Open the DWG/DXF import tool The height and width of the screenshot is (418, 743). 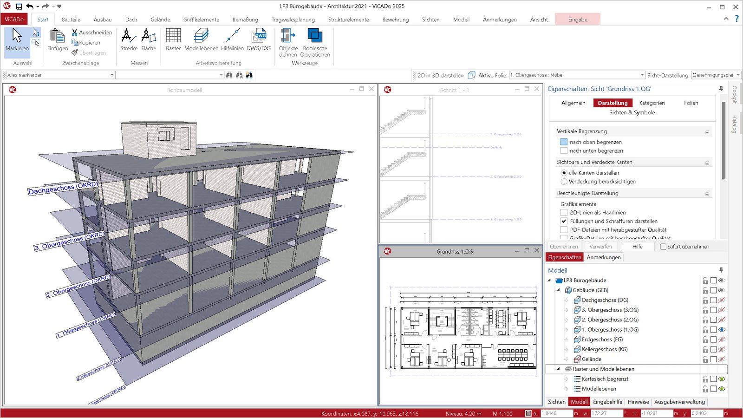click(259, 39)
